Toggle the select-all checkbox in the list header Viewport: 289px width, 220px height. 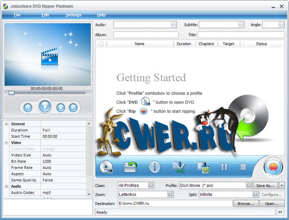[x=101, y=44]
